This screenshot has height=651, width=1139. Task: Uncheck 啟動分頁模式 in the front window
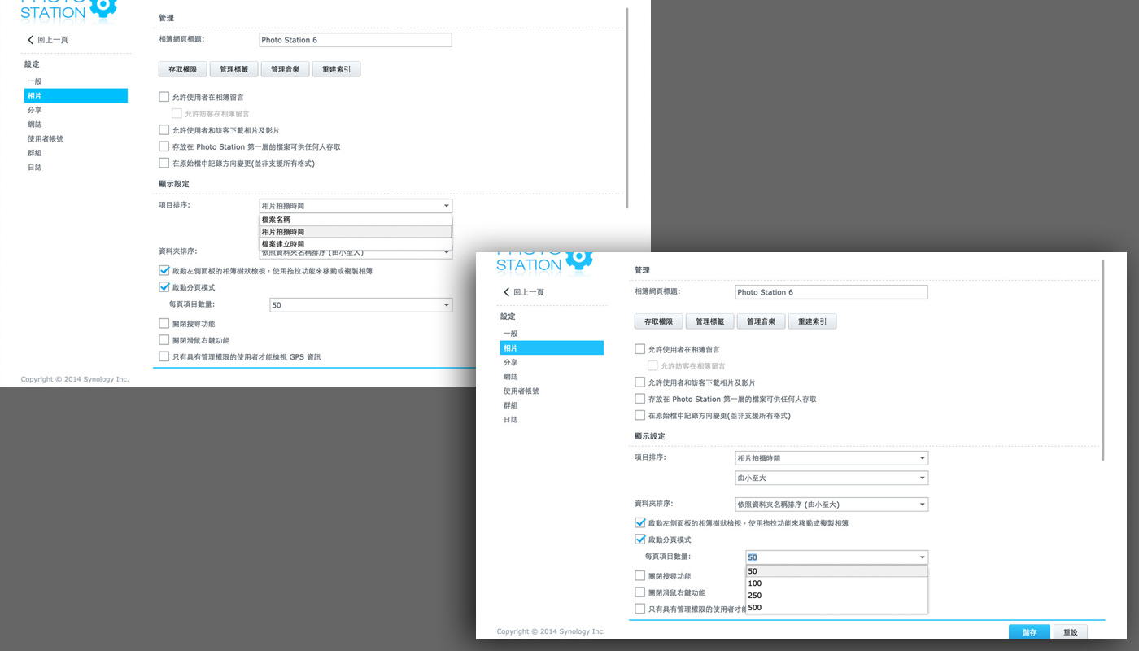(639, 540)
